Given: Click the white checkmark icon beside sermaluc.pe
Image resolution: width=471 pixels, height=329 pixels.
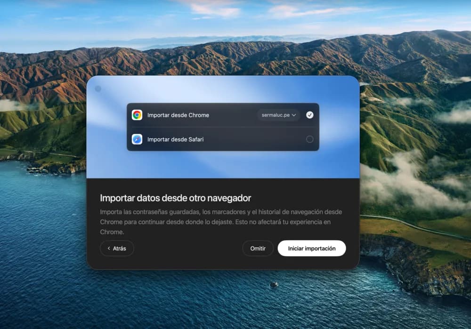Looking at the screenshot, I should tap(309, 115).
